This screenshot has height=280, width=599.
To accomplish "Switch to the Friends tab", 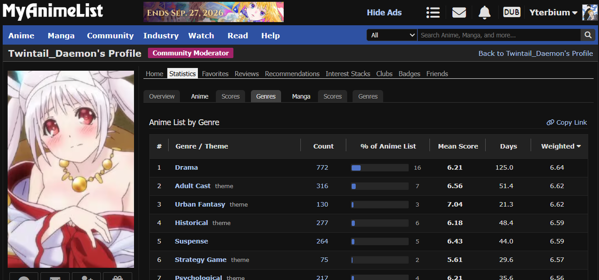I will [437, 74].
